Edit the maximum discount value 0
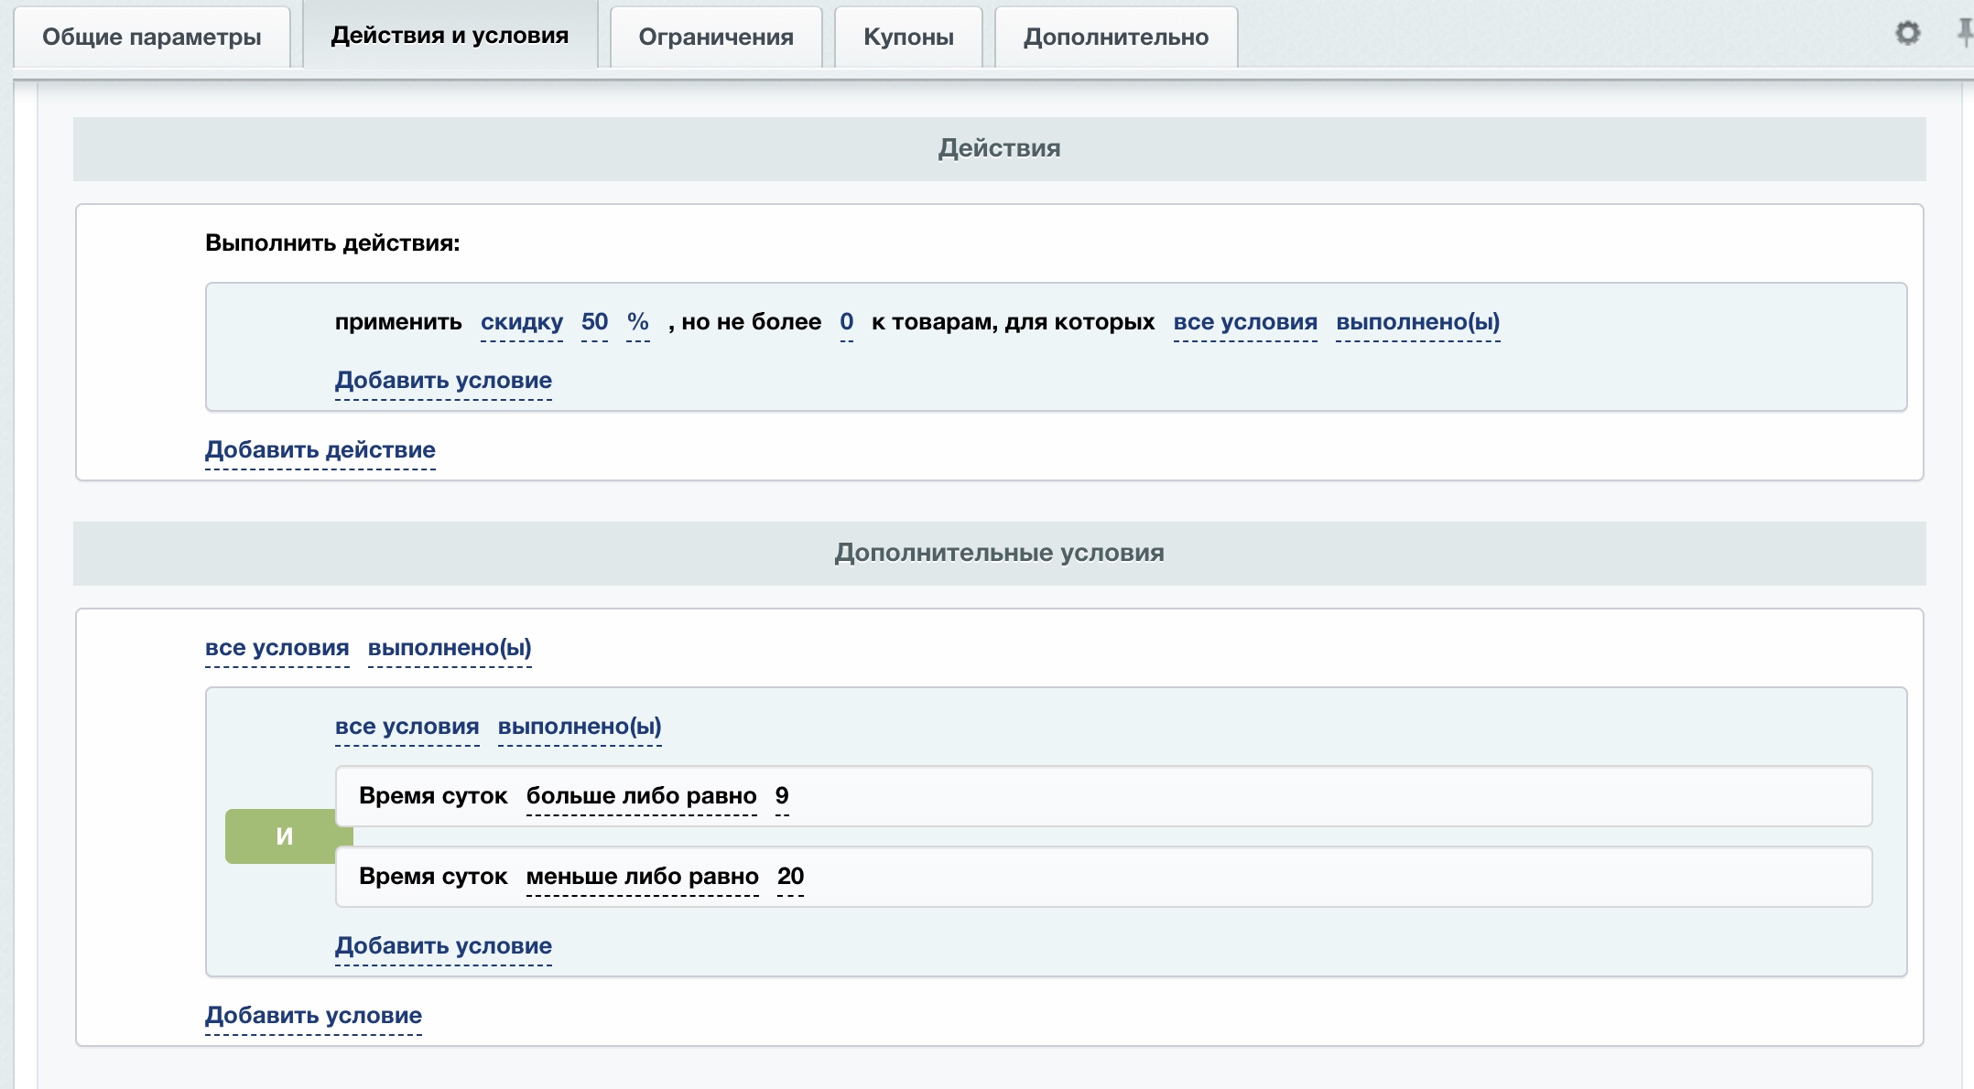The image size is (1974, 1089). click(846, 322)
